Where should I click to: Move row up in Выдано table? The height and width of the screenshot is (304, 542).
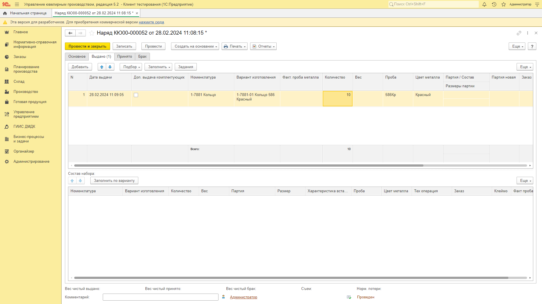tap(102, 67)
